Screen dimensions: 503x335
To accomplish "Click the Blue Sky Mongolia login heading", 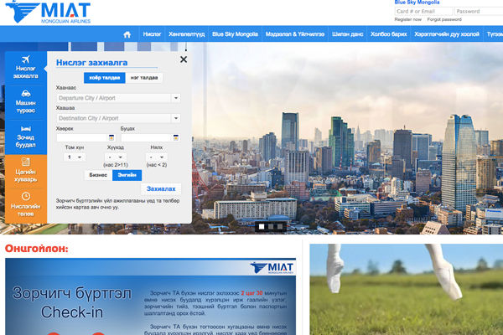I will 417,3.
